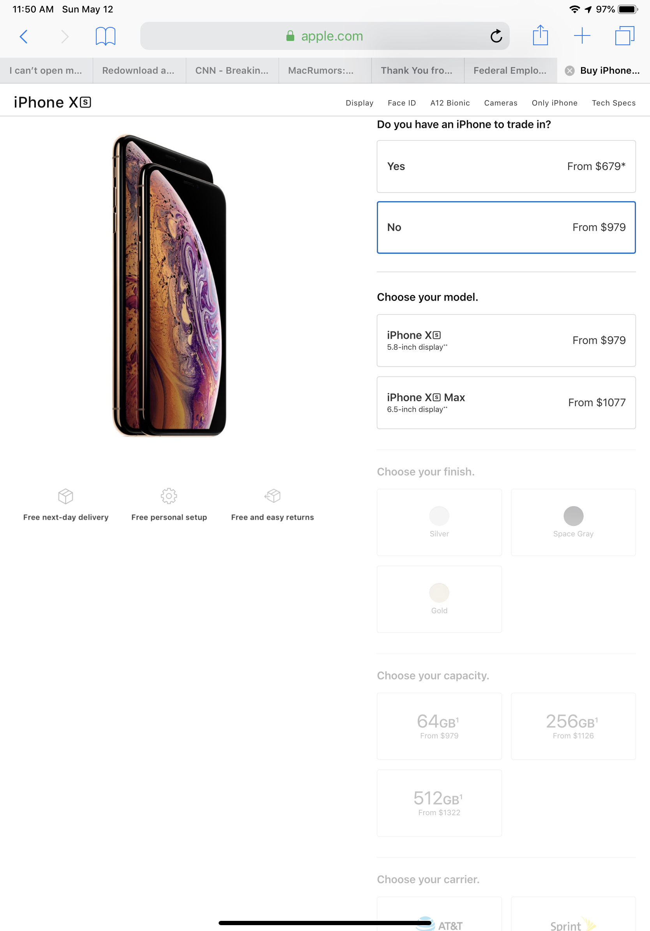Viewport: 650px width, 931px height.
Task: Choose iPhone XS Max 6.5-inch model
Action: [506, 402]
